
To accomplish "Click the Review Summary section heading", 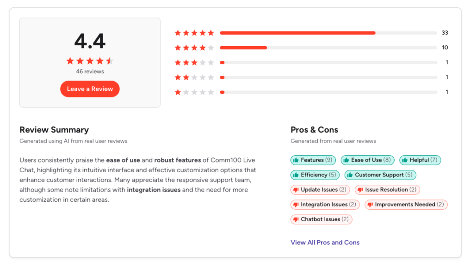I will 54,130.
